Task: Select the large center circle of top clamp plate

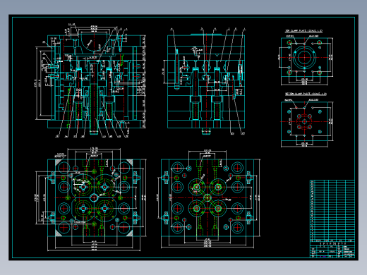Action: [305, 57]
